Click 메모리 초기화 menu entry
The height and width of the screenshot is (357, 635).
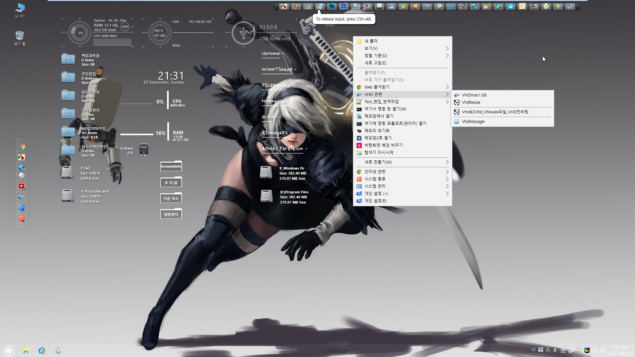click(402, 131)
